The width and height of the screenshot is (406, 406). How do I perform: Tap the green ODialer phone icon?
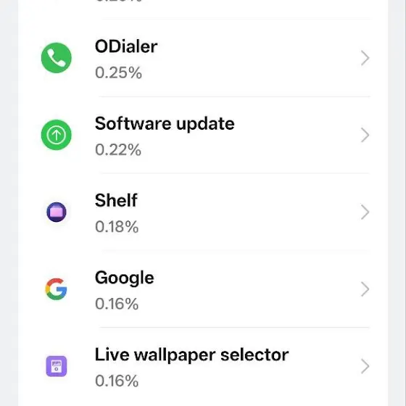click(x=57, y=58)
